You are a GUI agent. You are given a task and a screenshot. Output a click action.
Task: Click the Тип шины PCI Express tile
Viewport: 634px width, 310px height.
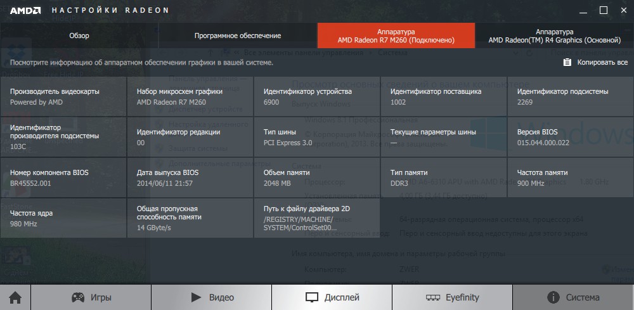316,136
